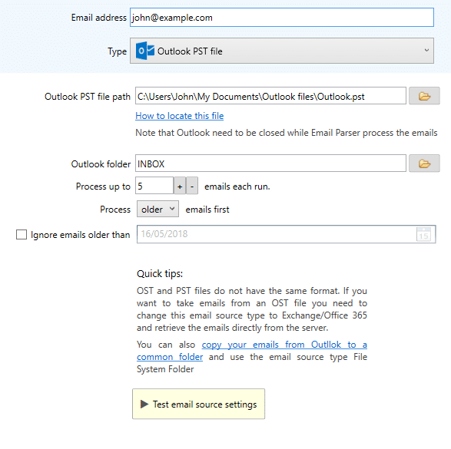
Task: Click the Outlook icon in Type selector
Action: pos(145,51)
